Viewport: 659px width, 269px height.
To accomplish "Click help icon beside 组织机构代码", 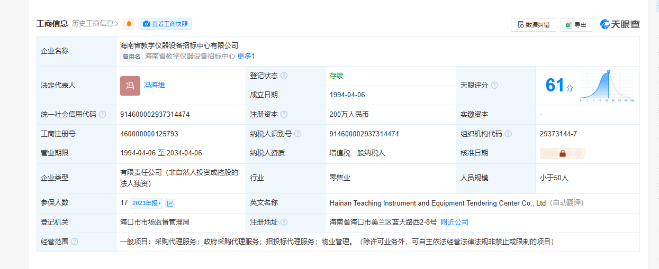I will coord(508,134).
